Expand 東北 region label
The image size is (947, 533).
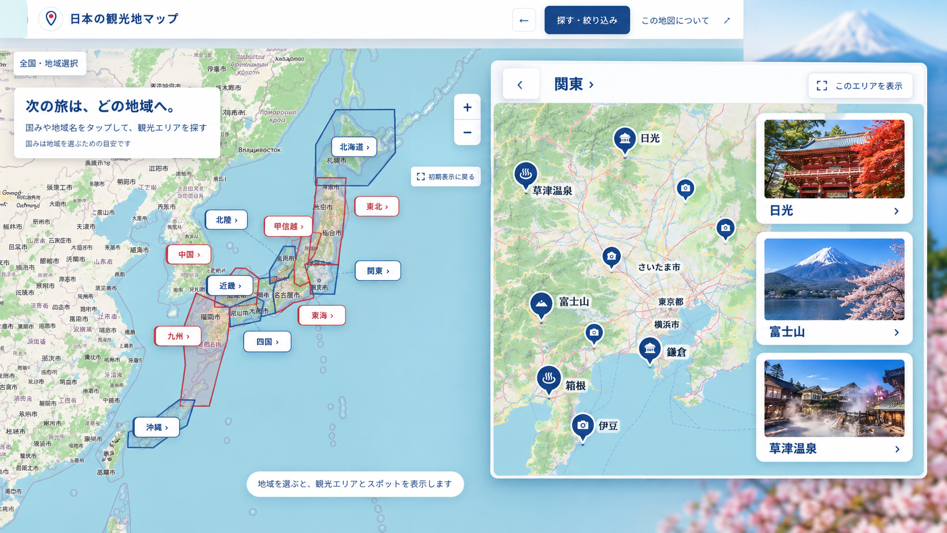(x=377, y=207)
